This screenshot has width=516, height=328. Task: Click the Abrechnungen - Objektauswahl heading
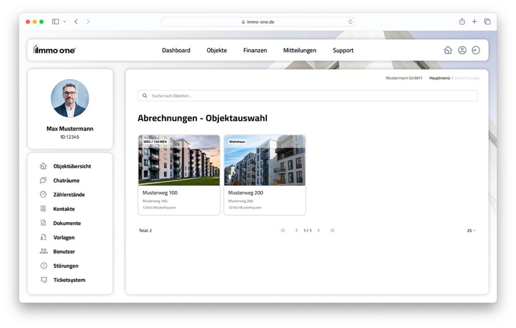[x=203, y=118]
